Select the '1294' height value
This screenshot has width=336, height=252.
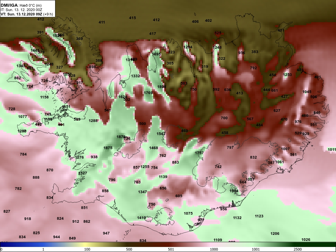188,47
